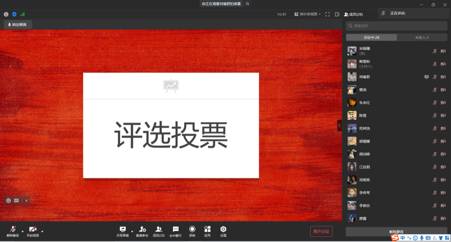The image size is (451, 242).
Task: Unmute microphone with 解除静音
Action: pos(12,231)
